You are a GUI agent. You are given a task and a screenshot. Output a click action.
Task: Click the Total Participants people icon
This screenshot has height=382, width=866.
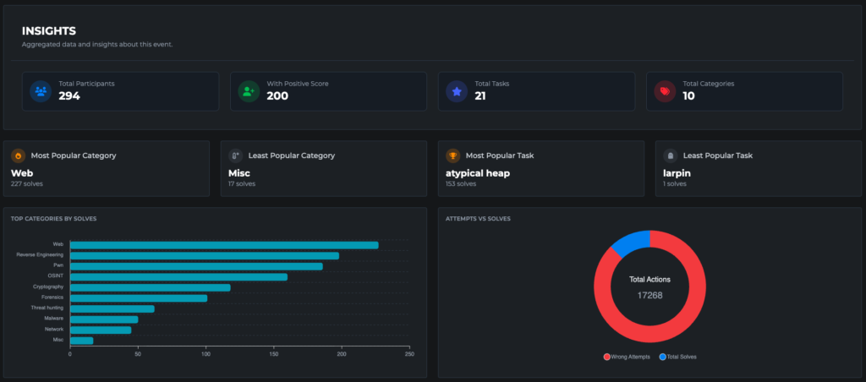click(x=41, y=91)
